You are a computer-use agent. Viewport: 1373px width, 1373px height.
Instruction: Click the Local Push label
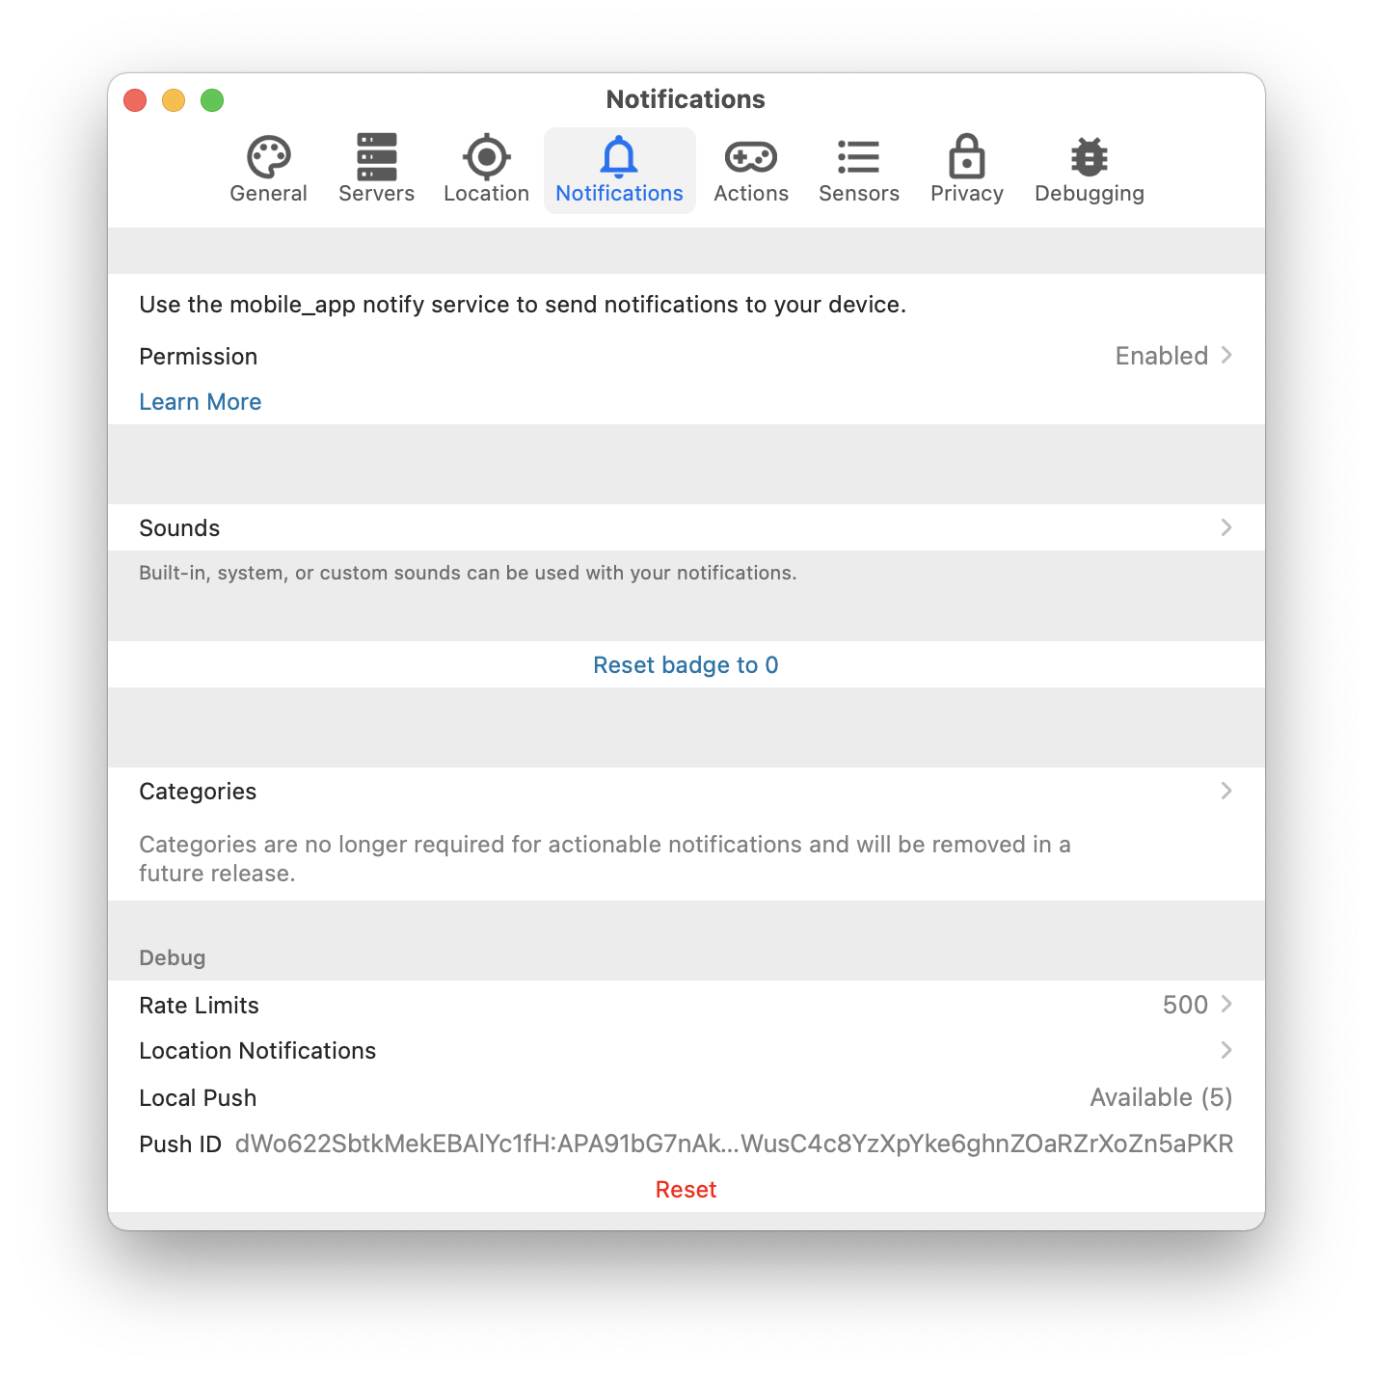click(x=198, y=1098)
